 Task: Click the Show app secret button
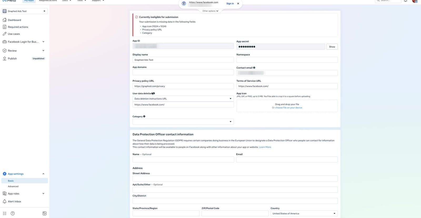[332, 47]
